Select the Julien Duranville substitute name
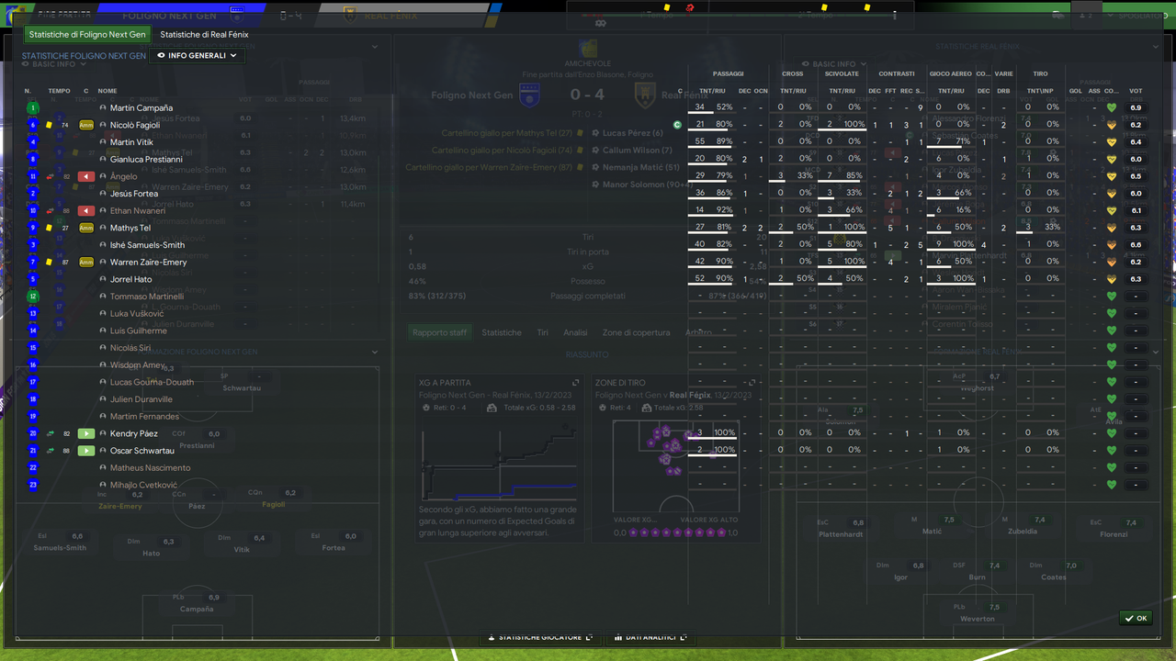This screenshot has width=1176, height=661. pos(141,399)
